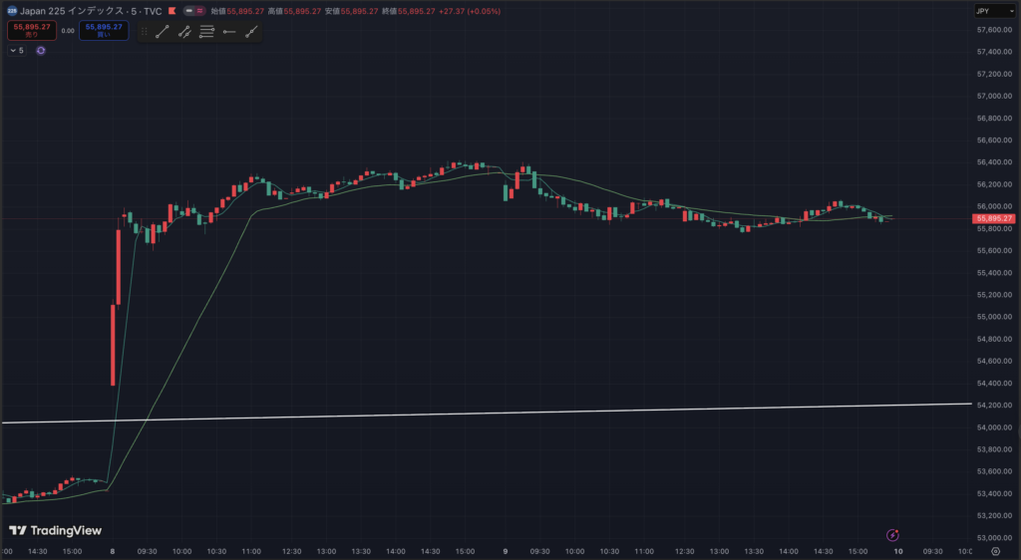Click the purple indicator refresh icon
Viewport: 1021px width, 560px height.
coord(41,50)
